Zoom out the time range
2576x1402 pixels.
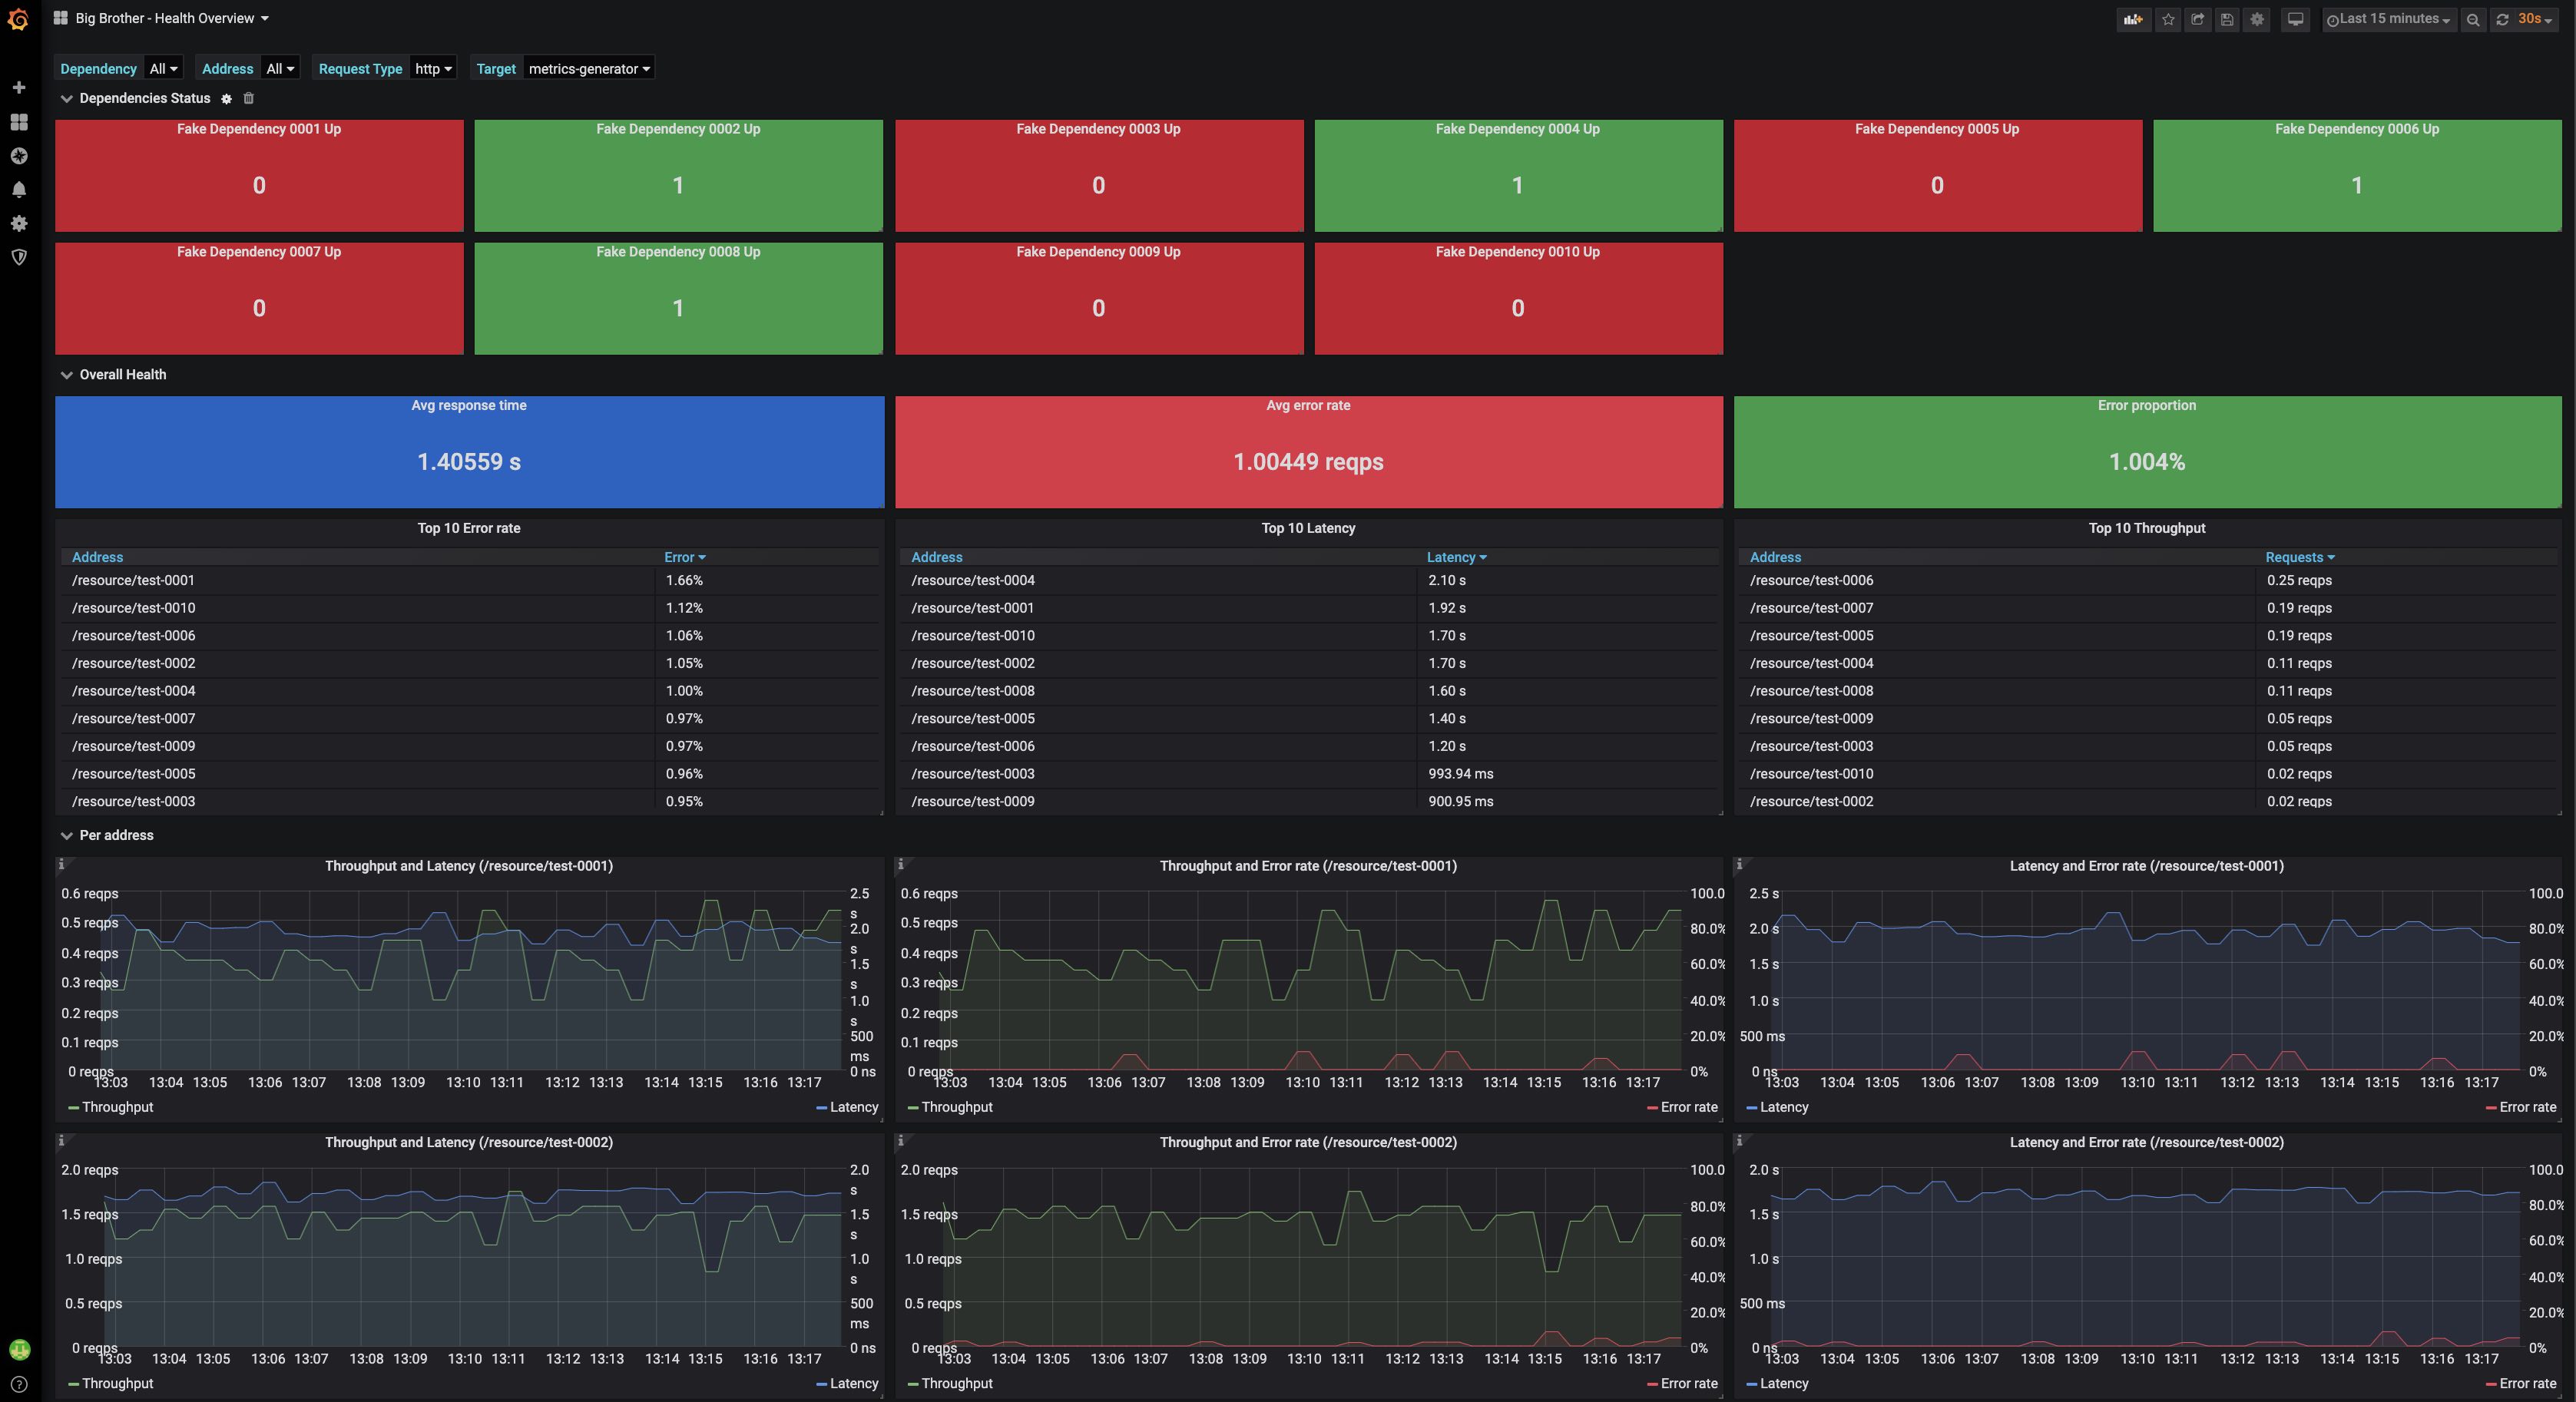2473,19
